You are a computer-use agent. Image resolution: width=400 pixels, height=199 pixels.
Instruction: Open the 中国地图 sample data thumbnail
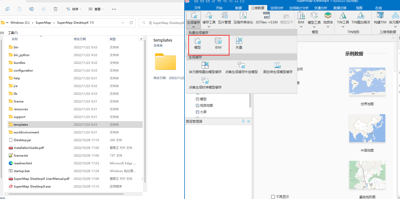[x=367, y=128]
